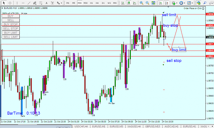Open the indicators list icon
214x128 pixels.
coord(173,3)
